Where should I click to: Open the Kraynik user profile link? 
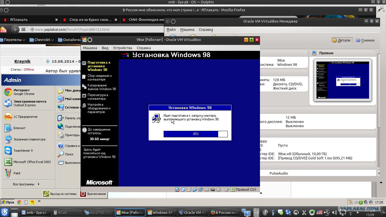(22, 61)
